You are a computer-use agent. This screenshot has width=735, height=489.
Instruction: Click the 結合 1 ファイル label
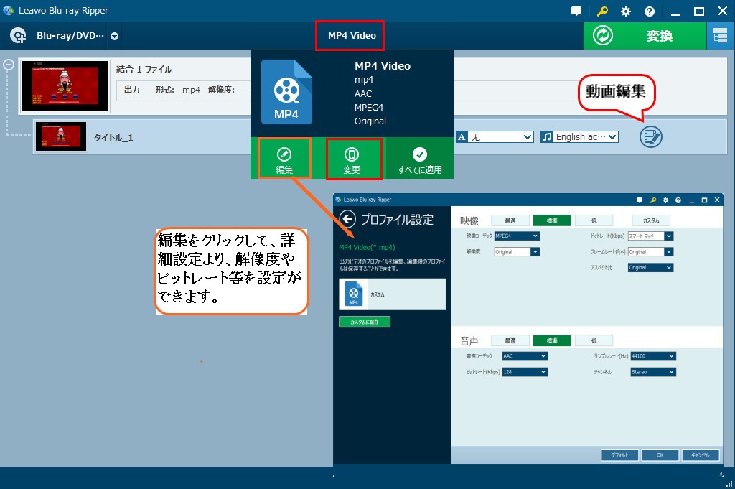pyautogui.click(x=144, y=70)
